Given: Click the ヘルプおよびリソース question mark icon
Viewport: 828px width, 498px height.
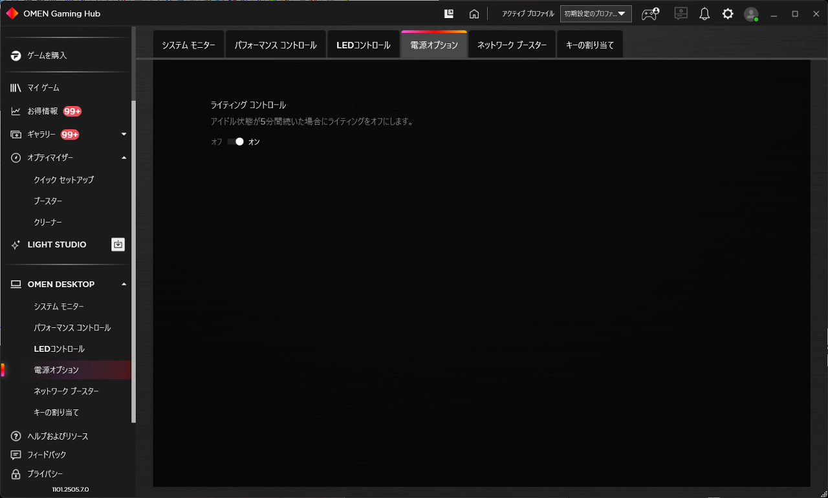Looking at the screenshot, I should (16, 436).
